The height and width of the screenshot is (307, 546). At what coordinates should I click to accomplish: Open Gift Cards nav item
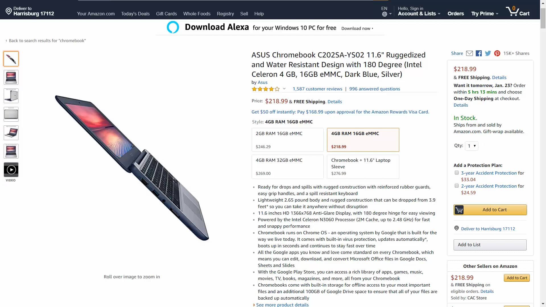166,14
